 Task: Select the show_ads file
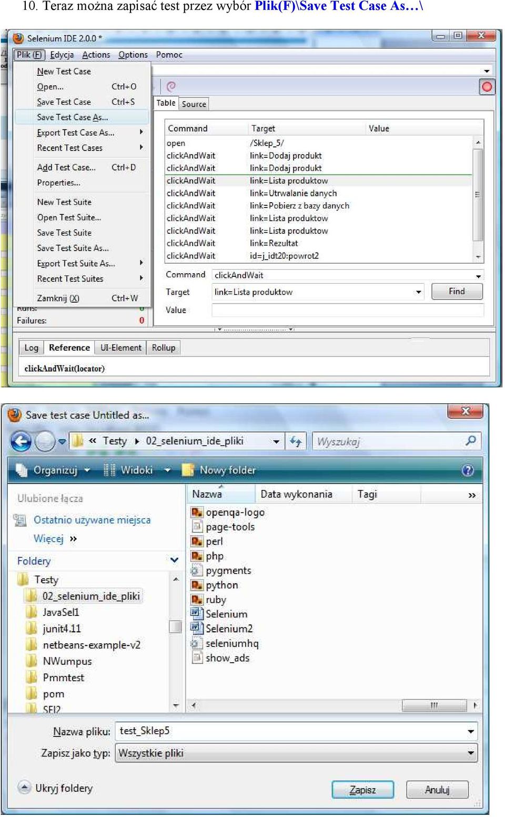click(x=221, y=658)
